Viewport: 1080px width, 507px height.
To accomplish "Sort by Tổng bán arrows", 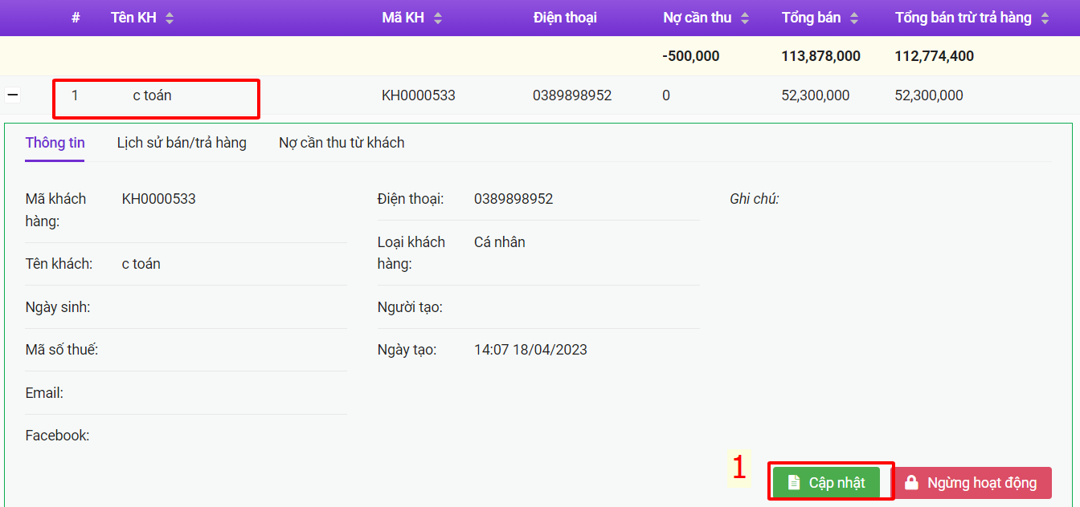I will point(854,18).
